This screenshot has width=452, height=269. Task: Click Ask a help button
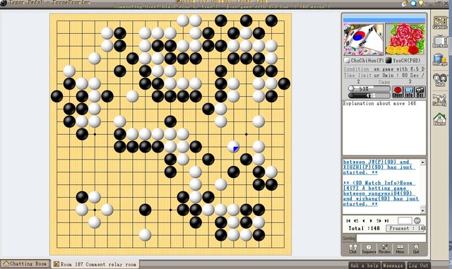[x=364, y=265]
